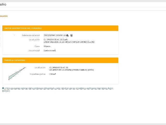Click the 'Urbano' class value
This screenshot has height=125, width=166.
point(47,46)
